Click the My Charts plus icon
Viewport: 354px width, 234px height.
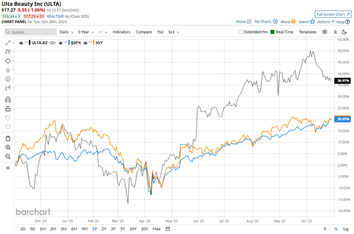tap(275, 21)
